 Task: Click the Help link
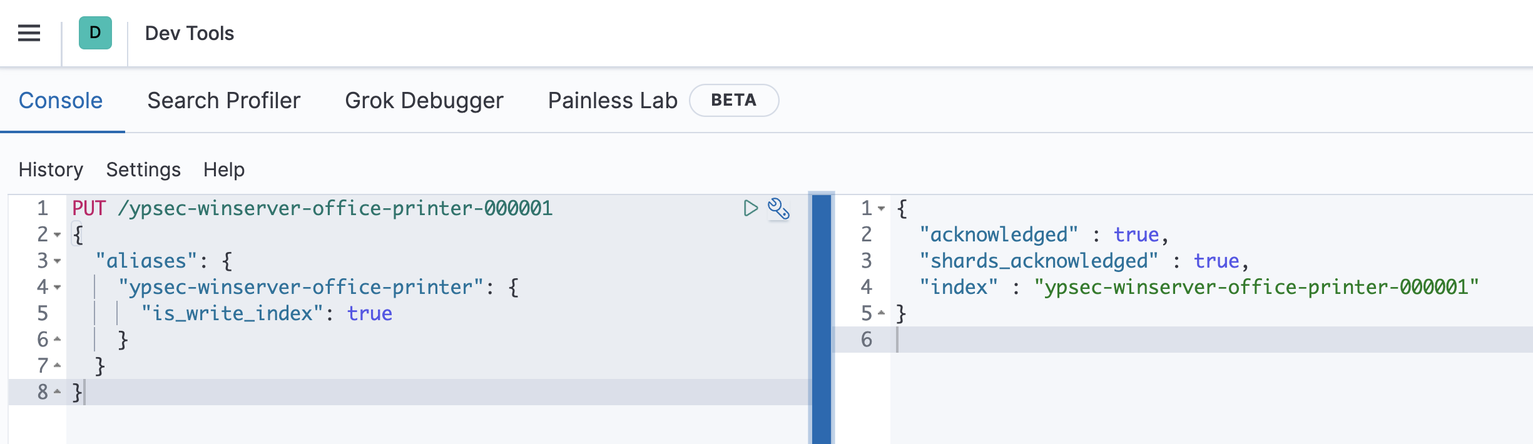[223, 169]
